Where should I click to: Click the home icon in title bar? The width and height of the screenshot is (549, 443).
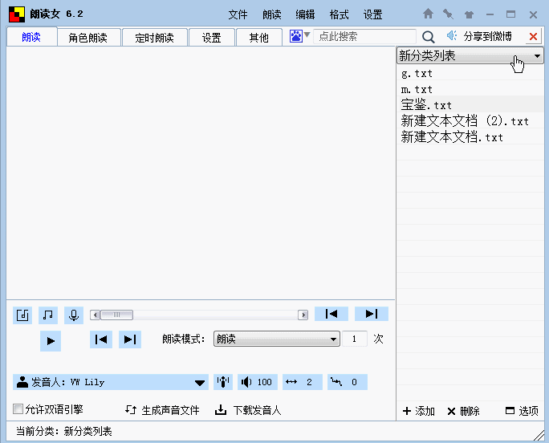tap(428, 14)
